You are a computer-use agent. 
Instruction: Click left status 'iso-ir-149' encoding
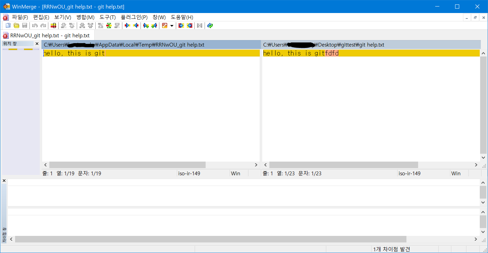pyautogui.click(x=189, y=174)
